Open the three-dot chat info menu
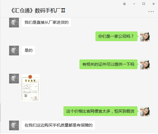158x134 pixels. 151,12
